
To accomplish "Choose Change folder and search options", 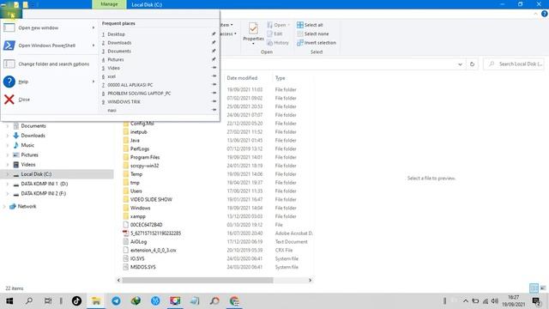I will pos(50,64).
